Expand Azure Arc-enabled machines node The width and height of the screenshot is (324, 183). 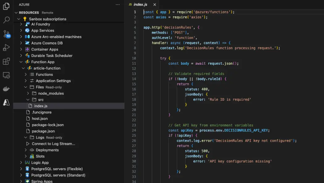click(x=21, y=37)
